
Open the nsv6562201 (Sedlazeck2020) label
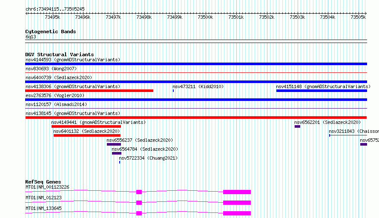(327, 122)
